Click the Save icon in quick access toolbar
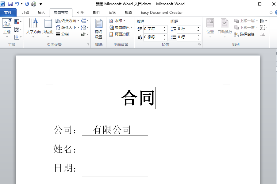This screenshot has height=184, width=277. click(10, 4)
